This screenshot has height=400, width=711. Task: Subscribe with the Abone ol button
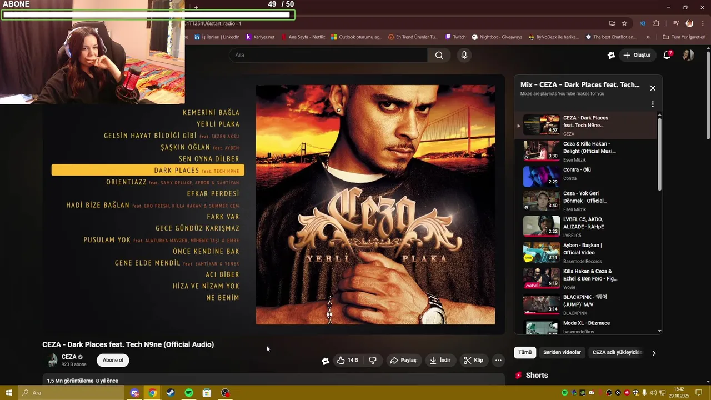pos(113,360)
